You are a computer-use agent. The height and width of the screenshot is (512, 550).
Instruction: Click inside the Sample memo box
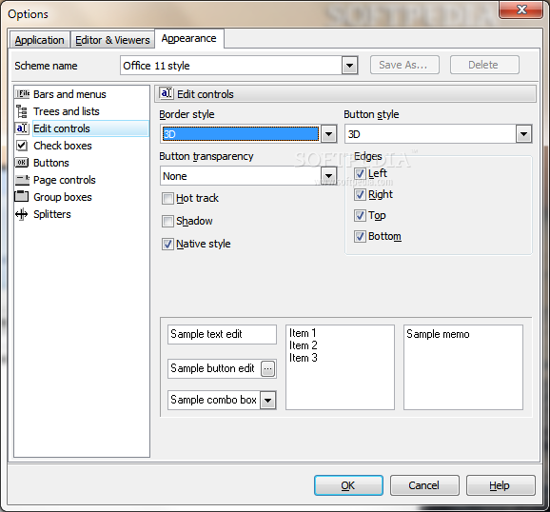click(x=463, y=367)
